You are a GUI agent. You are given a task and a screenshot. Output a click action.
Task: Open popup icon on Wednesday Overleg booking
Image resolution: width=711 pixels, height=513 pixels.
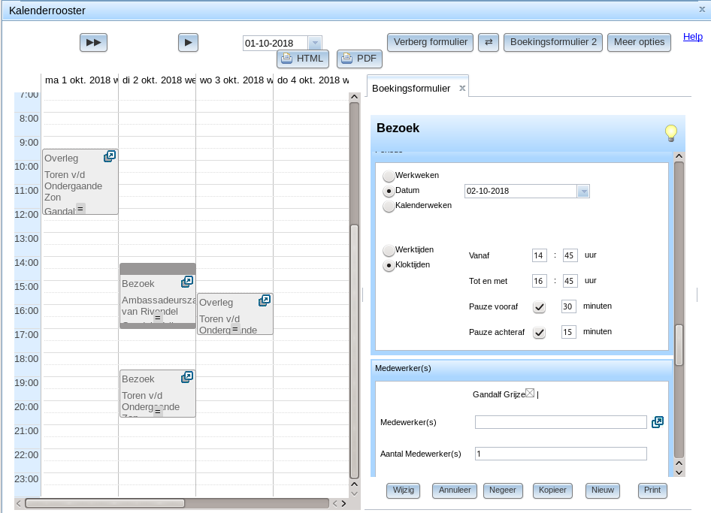[x=265, y=300]
